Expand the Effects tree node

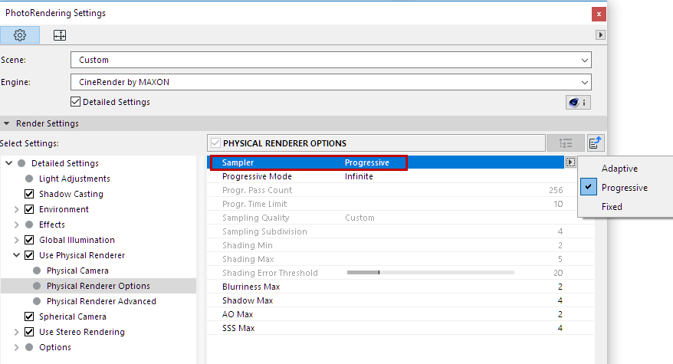(x=16, y=225)
